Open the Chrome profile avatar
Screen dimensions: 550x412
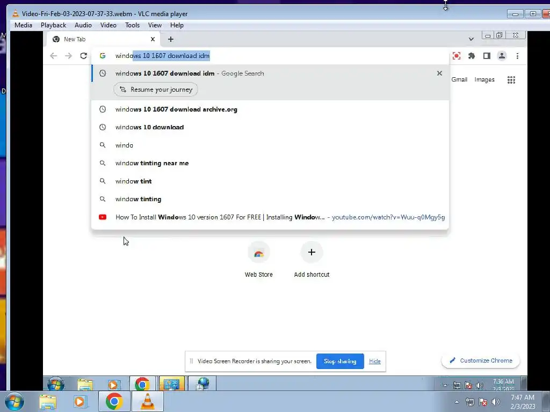(x=502, y=56)
